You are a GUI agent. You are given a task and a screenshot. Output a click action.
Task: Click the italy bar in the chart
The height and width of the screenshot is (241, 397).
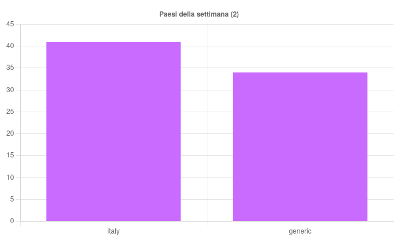click(x=113, y=132)
